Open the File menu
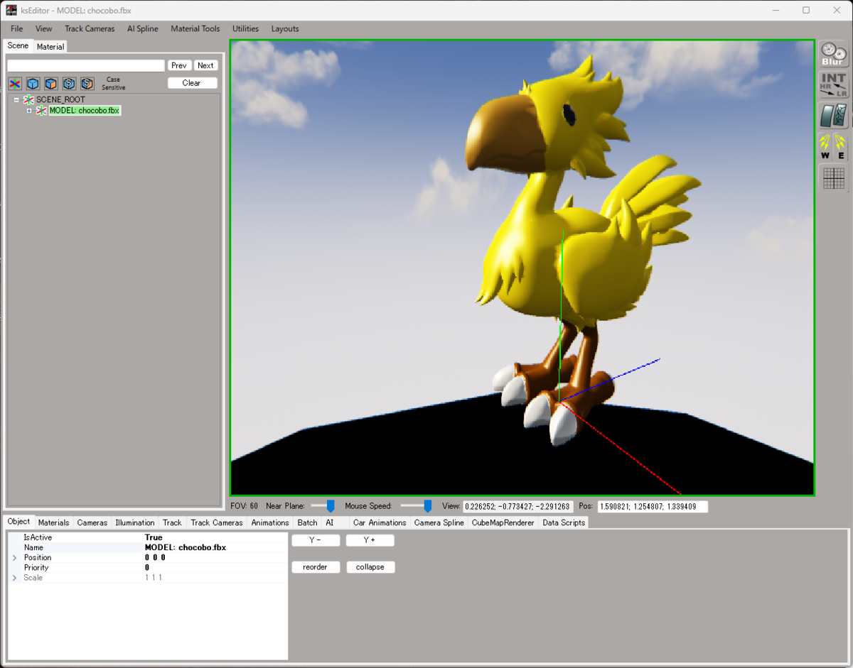 (17, 29)
